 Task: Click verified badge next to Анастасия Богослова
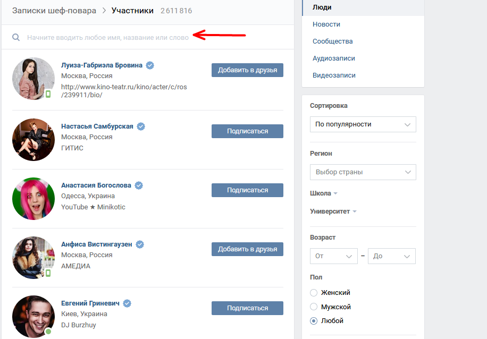[x=139, y=185]
